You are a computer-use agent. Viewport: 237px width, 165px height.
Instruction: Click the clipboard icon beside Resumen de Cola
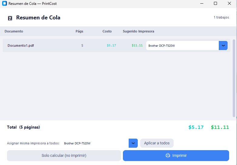click(10, 18)
